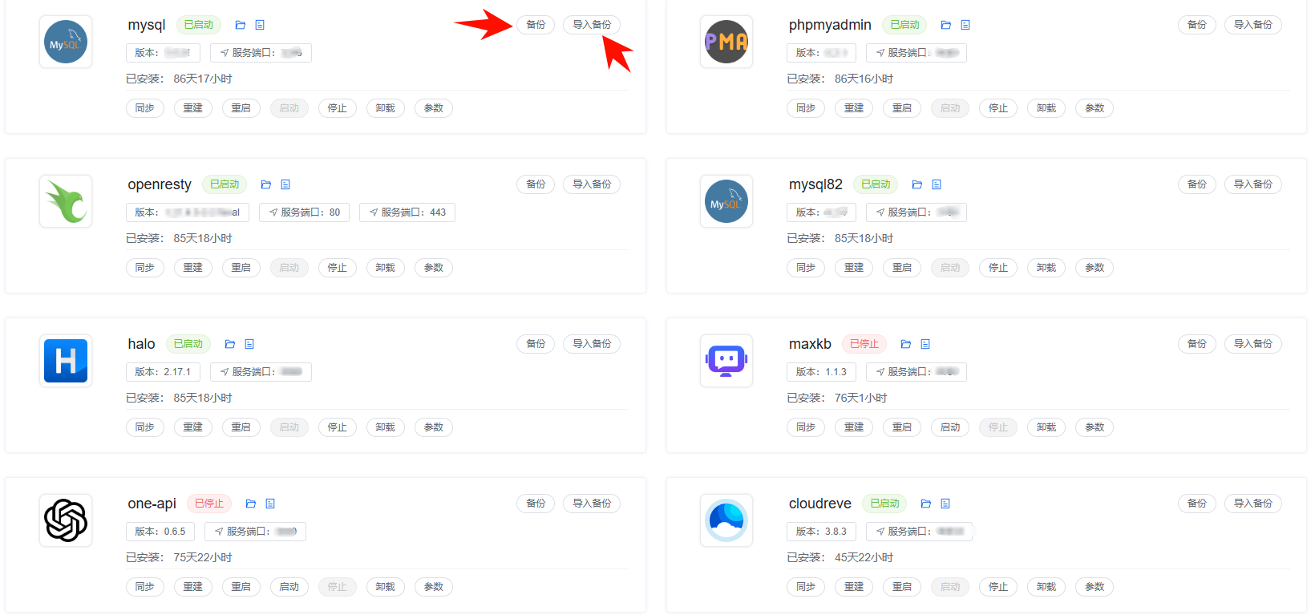Click 导入备份 button for mysql

click(592, 25)
